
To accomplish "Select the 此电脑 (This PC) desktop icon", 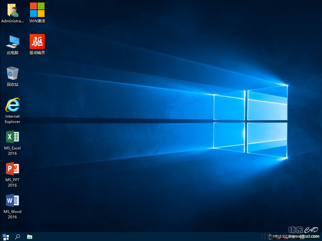I will click(x=13, y=45).
